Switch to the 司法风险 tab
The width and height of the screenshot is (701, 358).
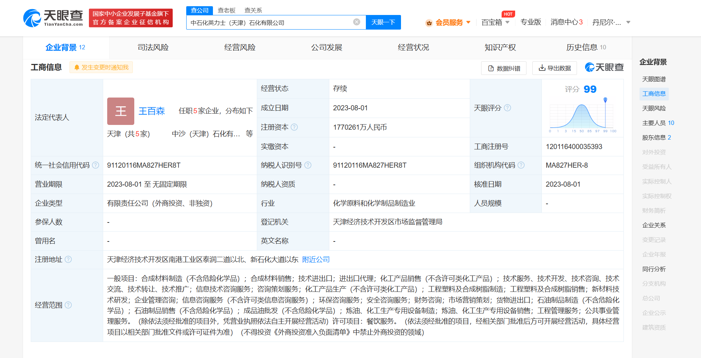[153, 47]
